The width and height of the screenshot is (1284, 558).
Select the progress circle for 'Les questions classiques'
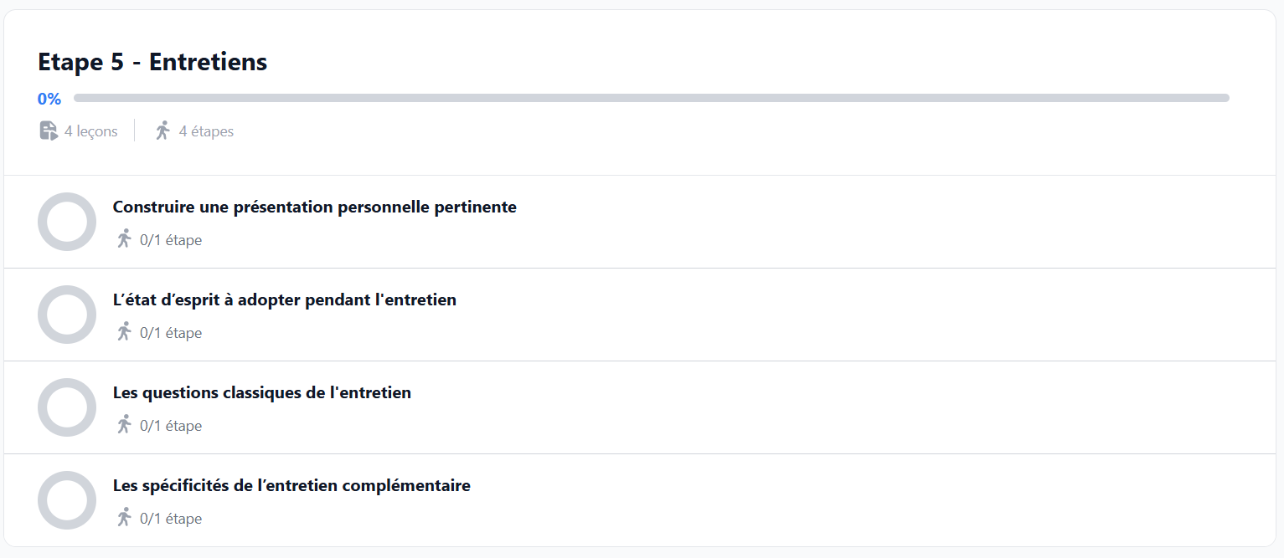coord(67,407)
